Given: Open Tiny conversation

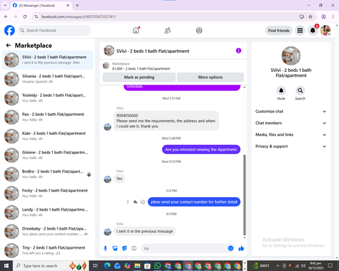Looking at the screenshot, I should 47,251.
